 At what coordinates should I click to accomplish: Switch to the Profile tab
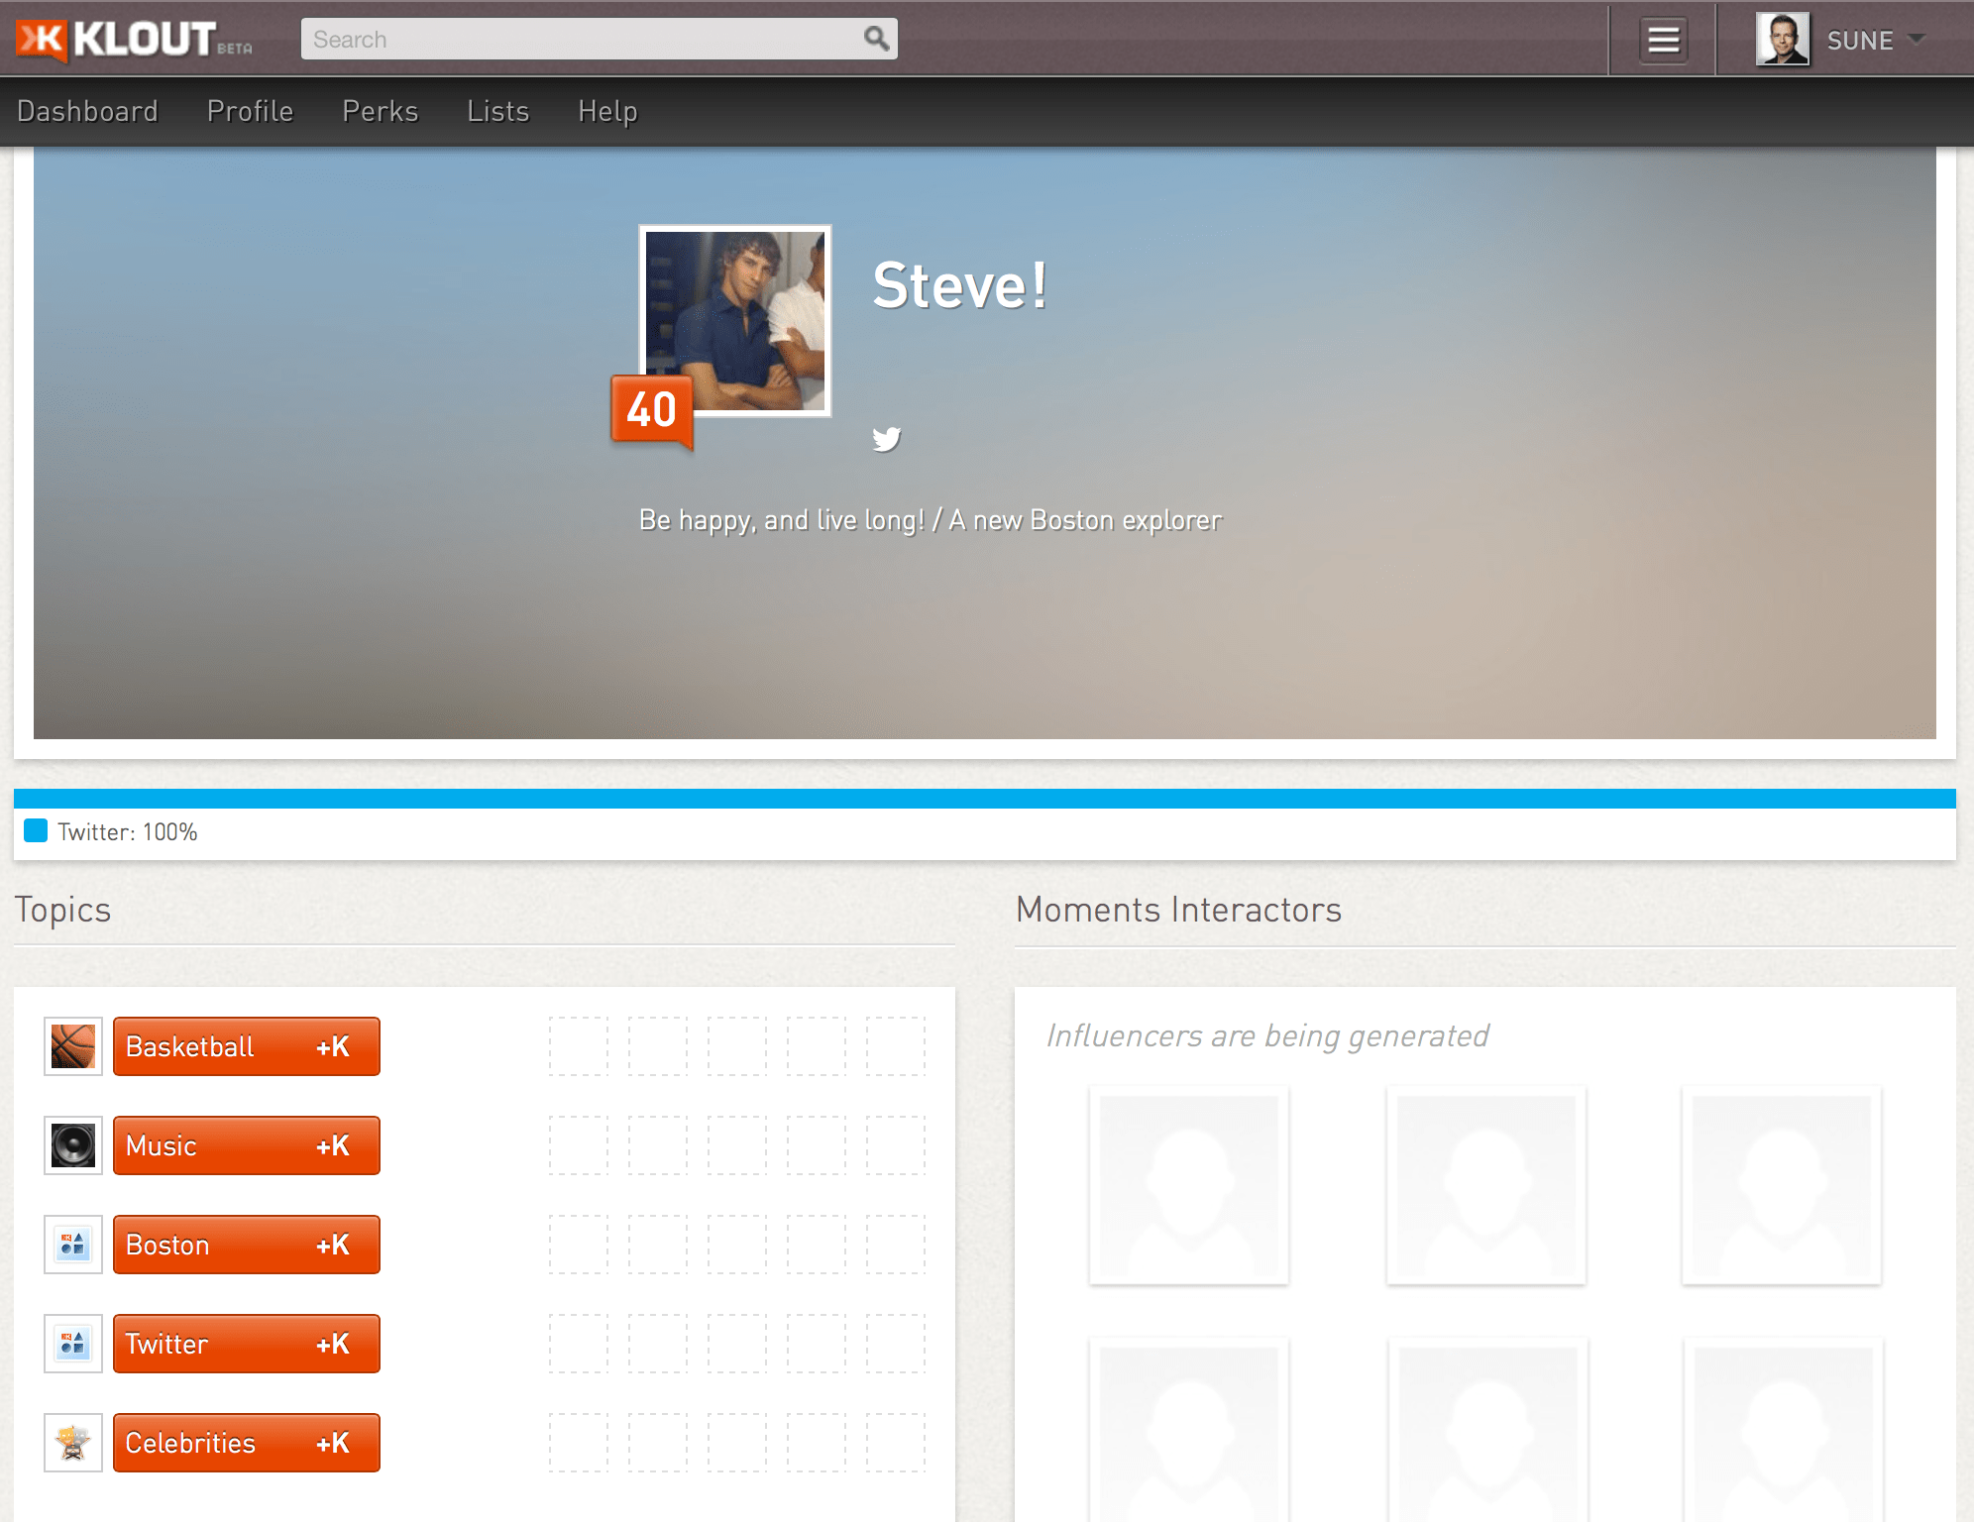coord(249,111)
